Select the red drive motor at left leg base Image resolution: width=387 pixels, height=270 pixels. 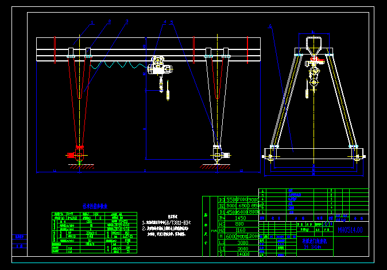[71, 155]
